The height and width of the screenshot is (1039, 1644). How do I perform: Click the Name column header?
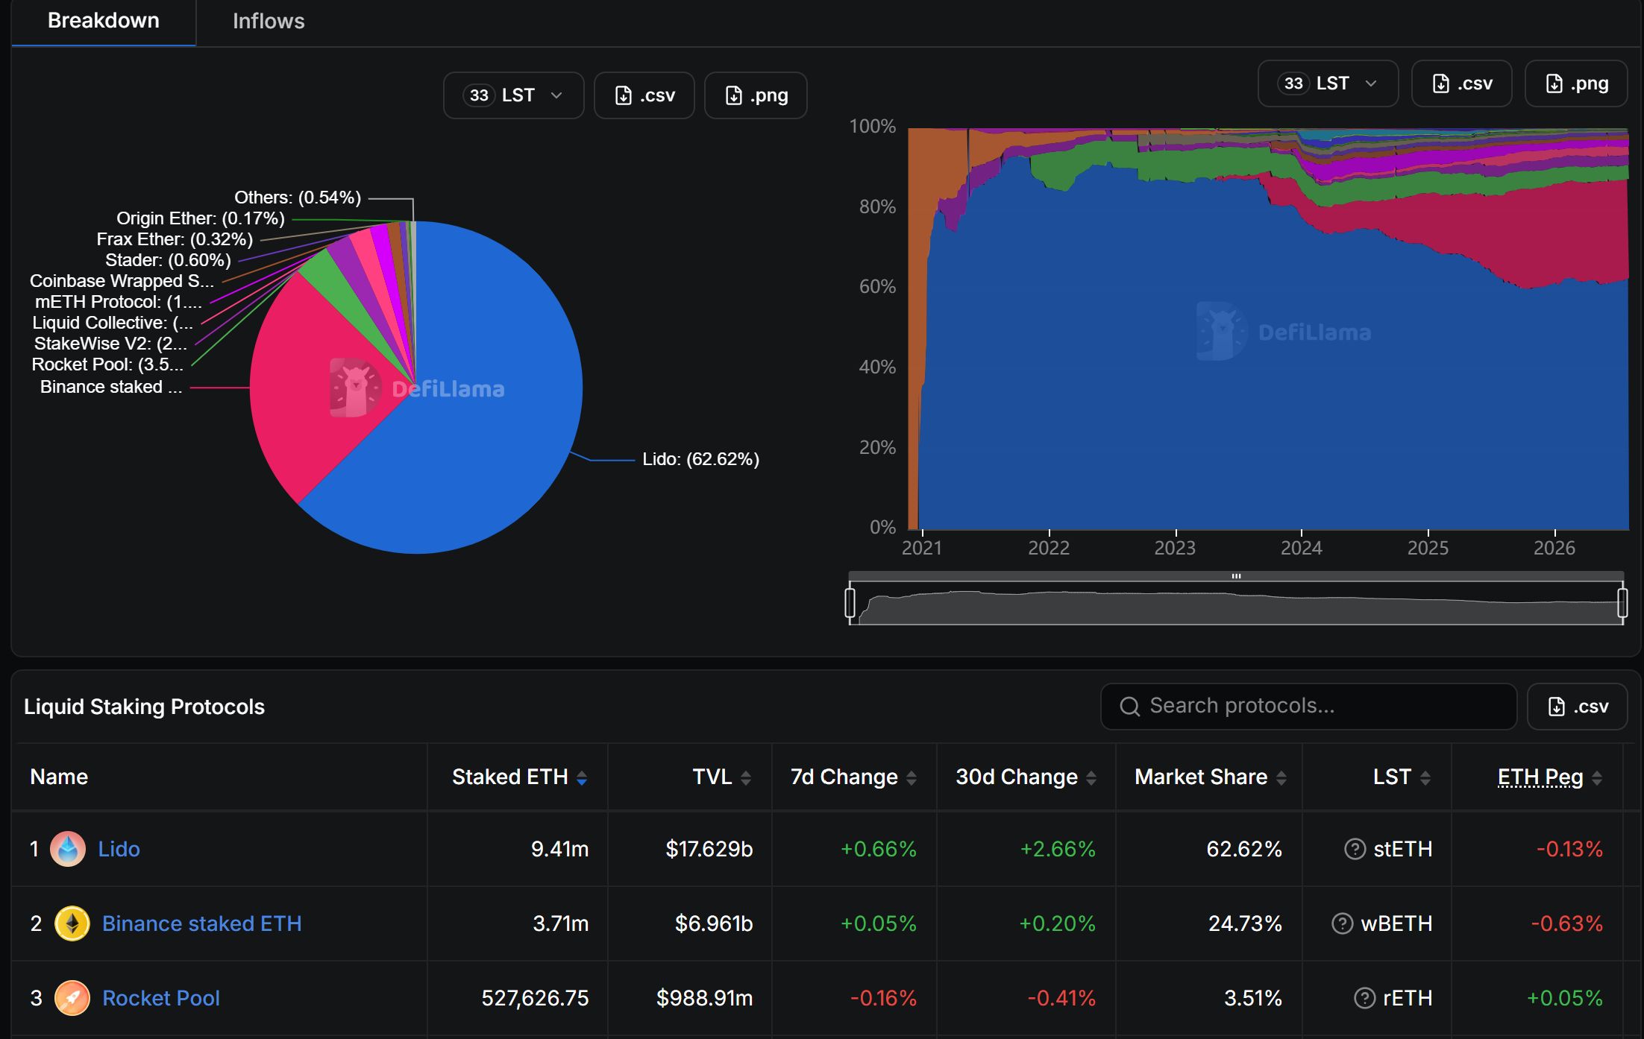pos(59,777)
